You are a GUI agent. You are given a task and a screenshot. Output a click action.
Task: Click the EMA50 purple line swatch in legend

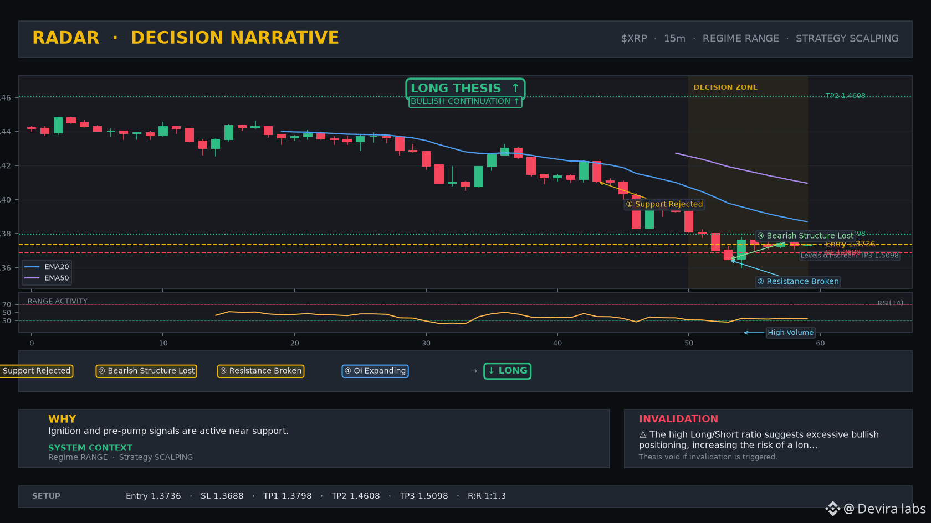click(32, 278)
